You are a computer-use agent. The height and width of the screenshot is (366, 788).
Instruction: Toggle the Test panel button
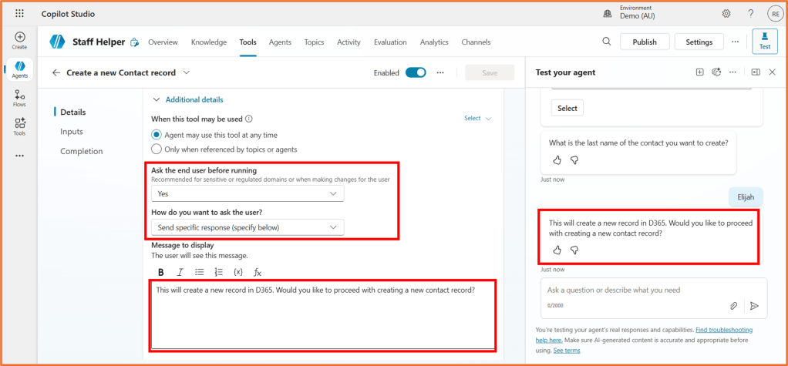[764, 41]
